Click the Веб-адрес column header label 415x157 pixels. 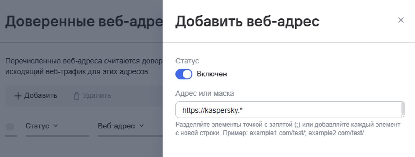click(x=116, y=126)
